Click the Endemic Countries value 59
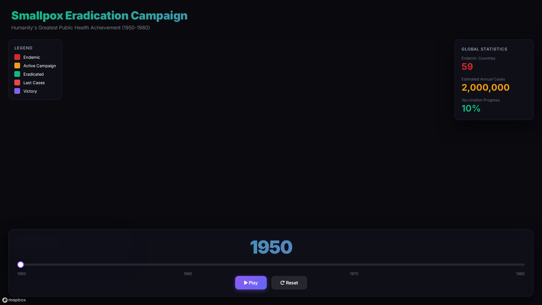 click(x=467, y=67)
